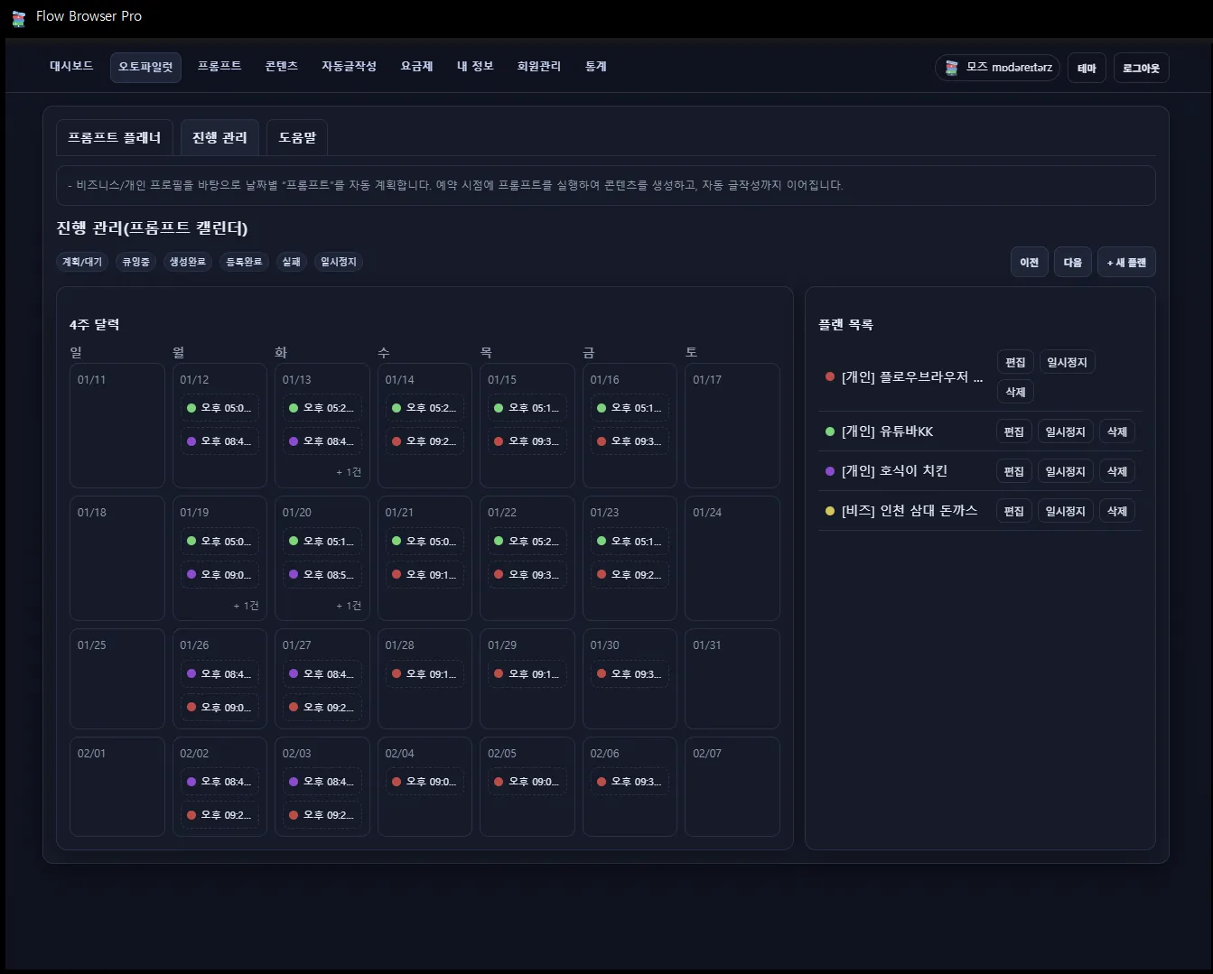Toggle the 계획/대기 filter chip
The width and height of the screenshot is (1213, 974).
pyautogui.click(x=81, y=262)
